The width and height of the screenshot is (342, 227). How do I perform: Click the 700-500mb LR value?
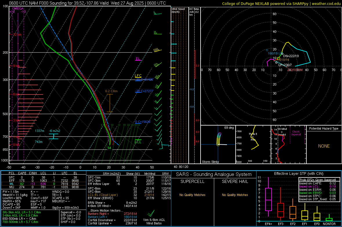click(20, 222)
